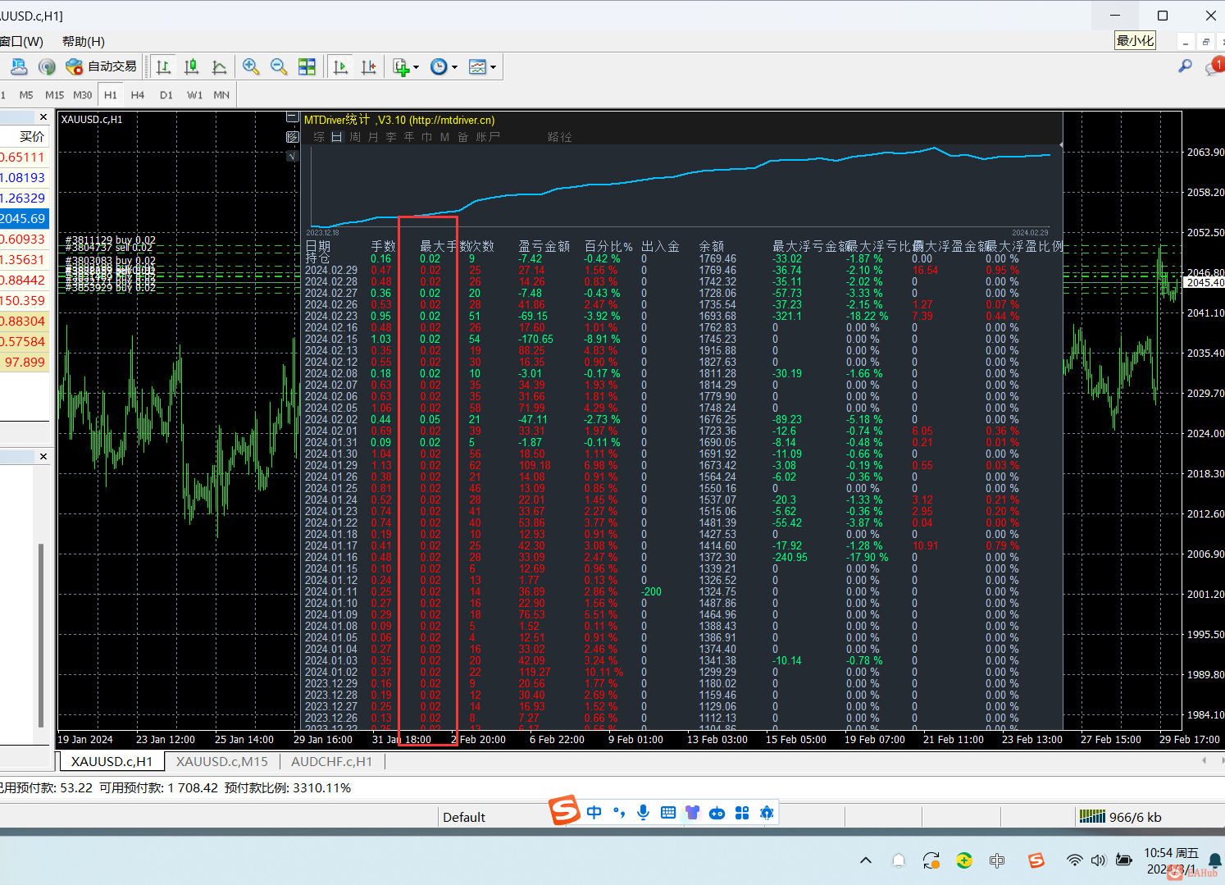Click the 周 weekly statistics button

point(355,137)
